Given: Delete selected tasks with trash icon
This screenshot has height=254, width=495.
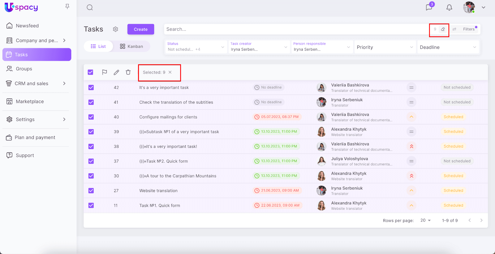Looking at the screenshot, I should (128, 72).
